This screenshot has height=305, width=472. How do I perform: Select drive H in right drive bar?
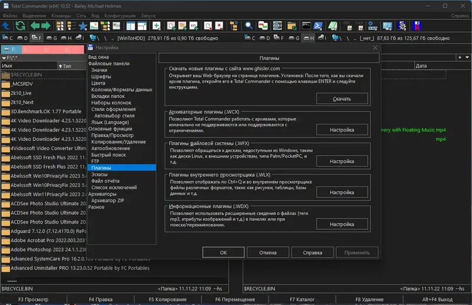[309, 38]
